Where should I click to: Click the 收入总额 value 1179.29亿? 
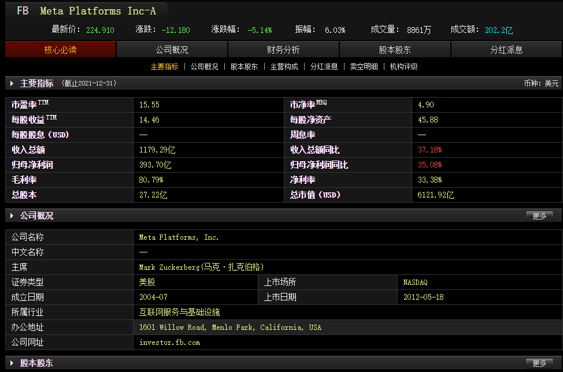[x=157, y=150]
